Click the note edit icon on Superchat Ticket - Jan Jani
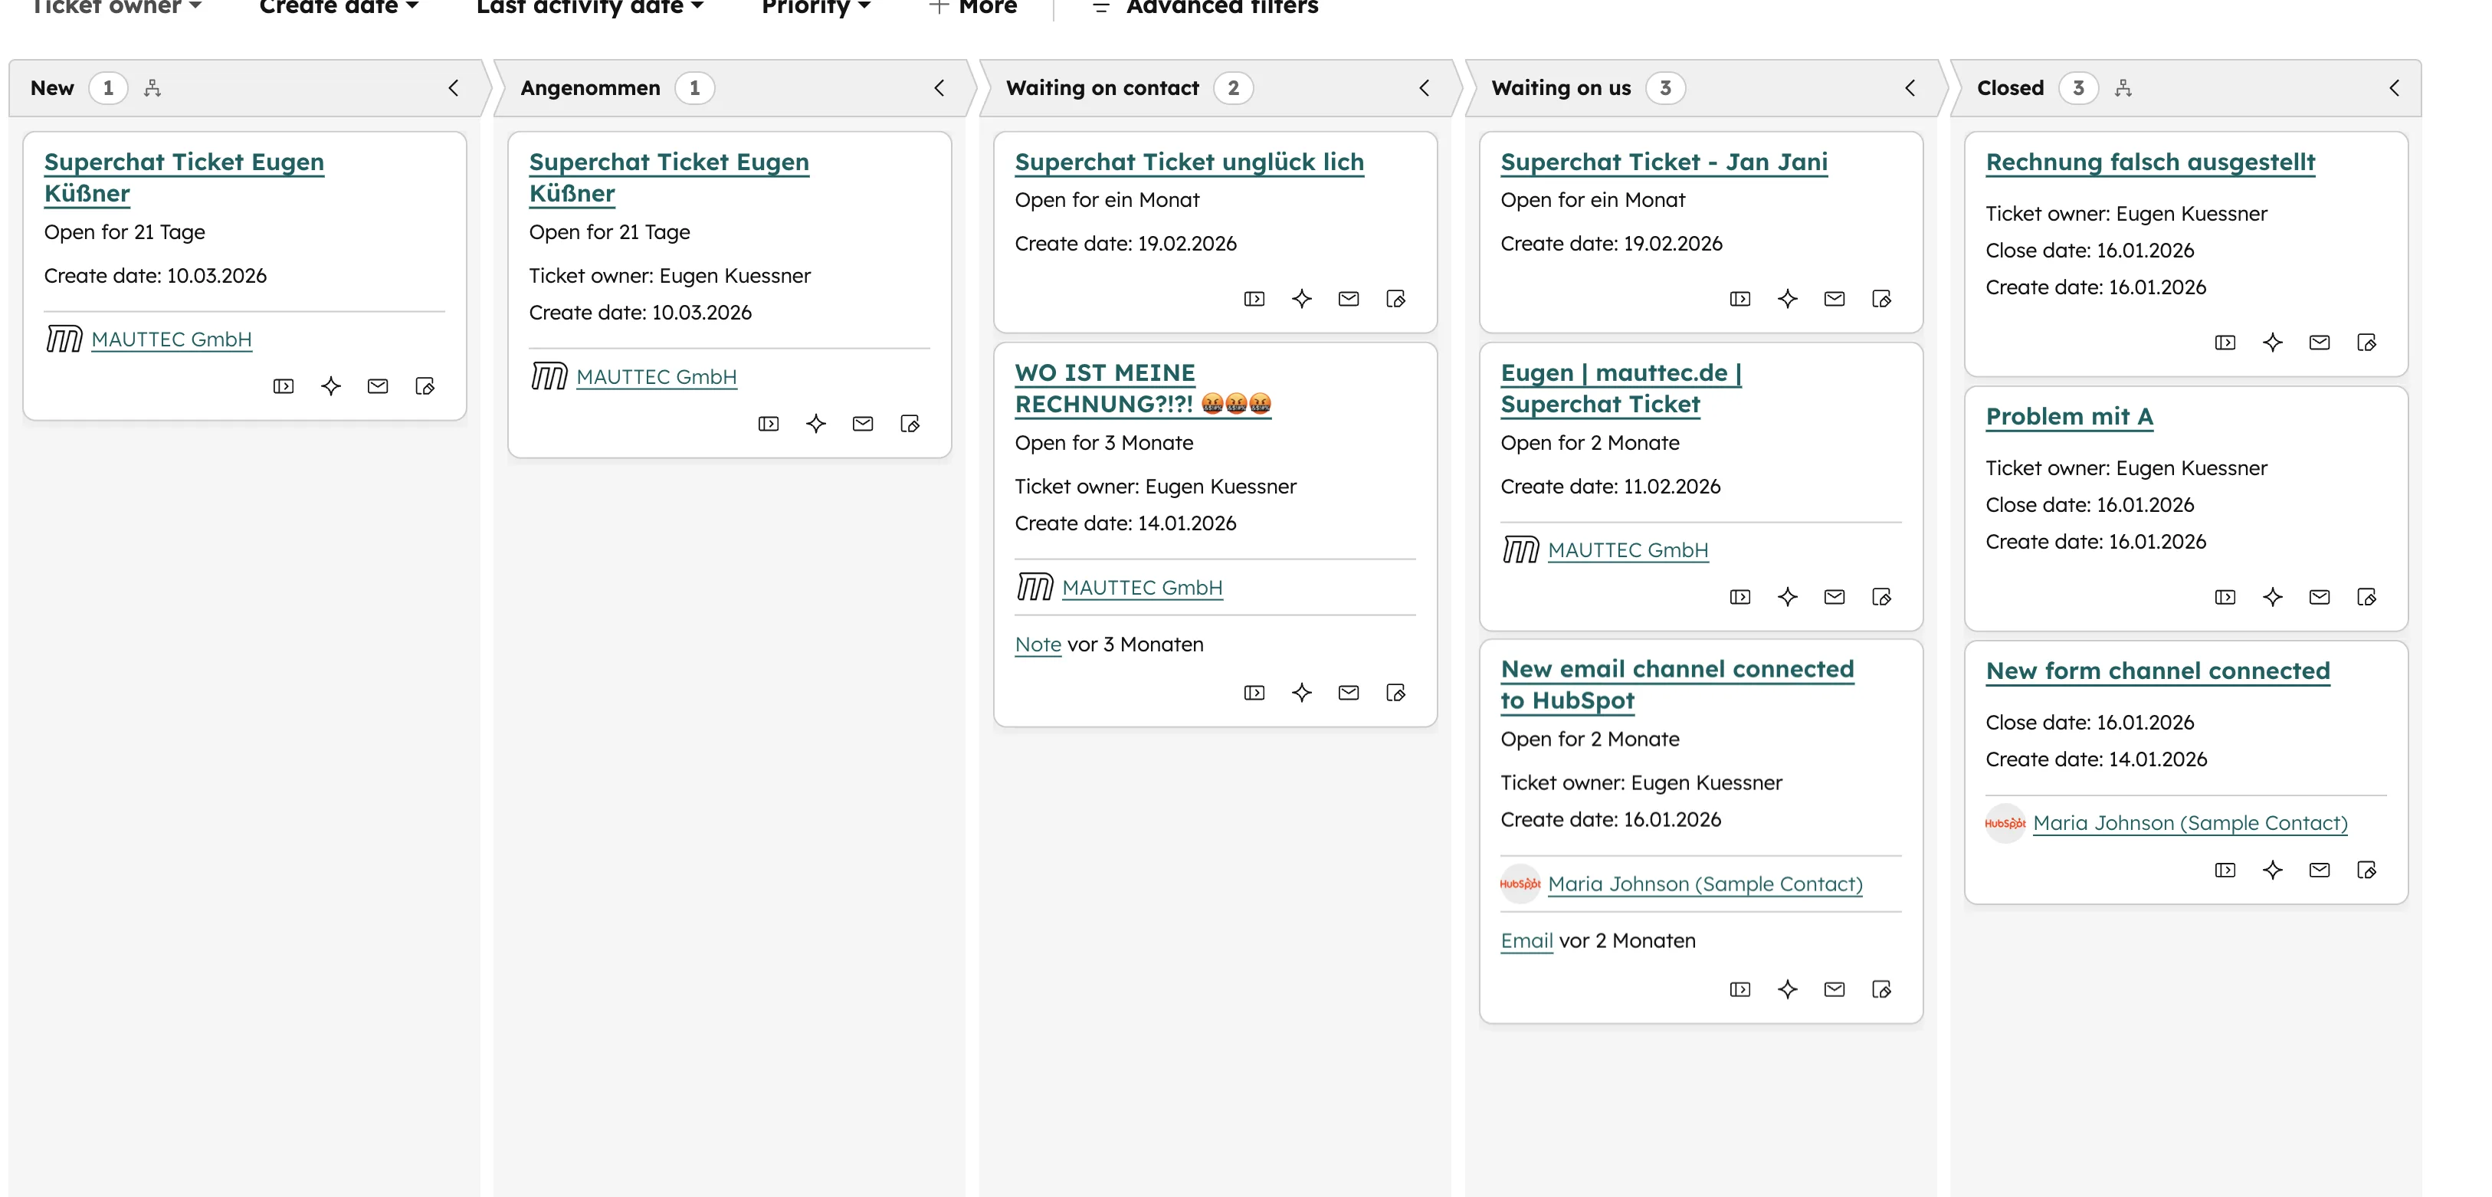This screenshot has width=2492, height=1197. [1881, 298]
